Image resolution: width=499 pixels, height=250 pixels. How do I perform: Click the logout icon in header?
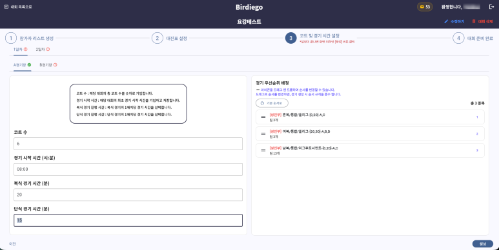click(x=491, y=6)
